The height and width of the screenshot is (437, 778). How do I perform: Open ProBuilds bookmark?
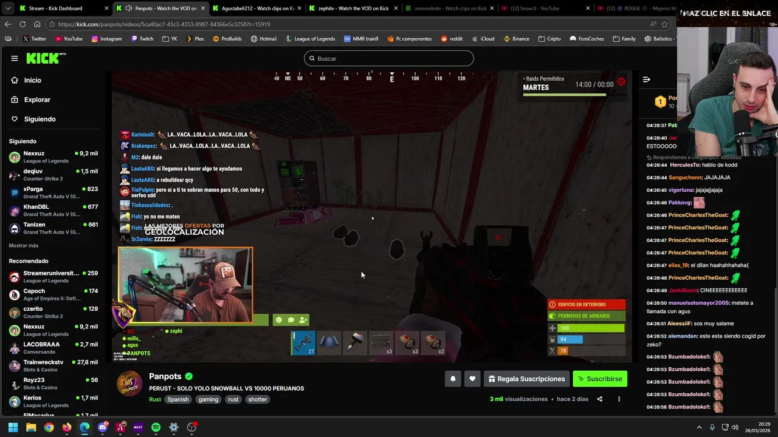227,39
